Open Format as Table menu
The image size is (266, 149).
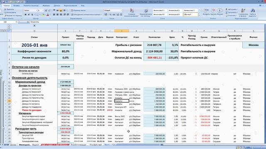[x=146, y=12]
